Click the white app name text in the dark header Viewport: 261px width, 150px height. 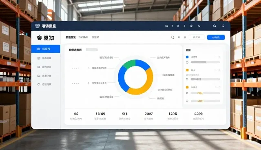point(49,26)
